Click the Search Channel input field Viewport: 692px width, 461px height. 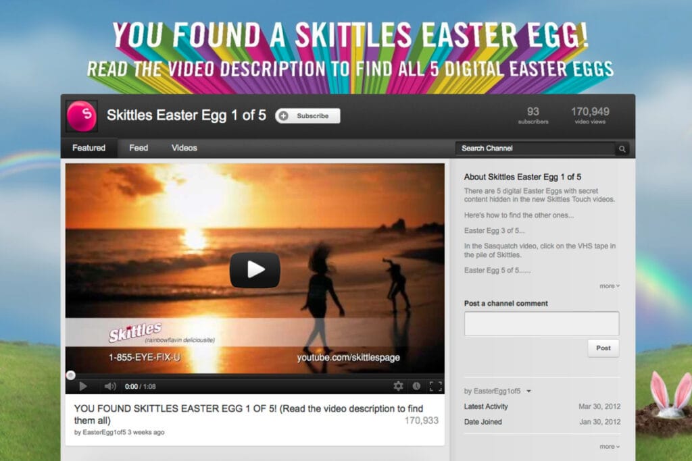[535, 148]
